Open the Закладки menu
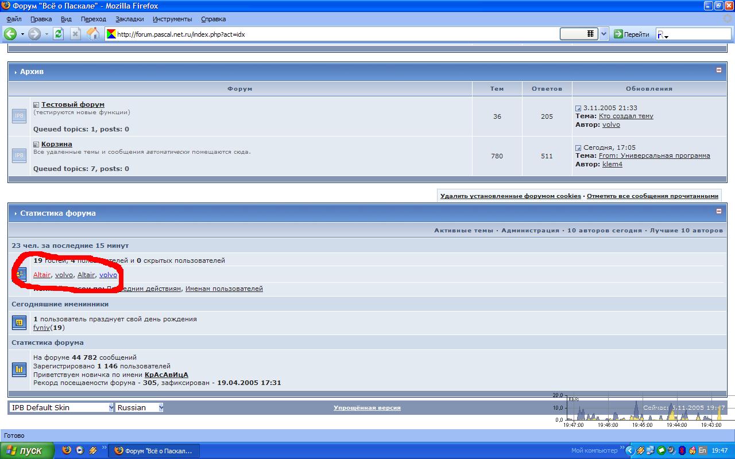Viewport: 735px width, 459px height. point(129,19)
